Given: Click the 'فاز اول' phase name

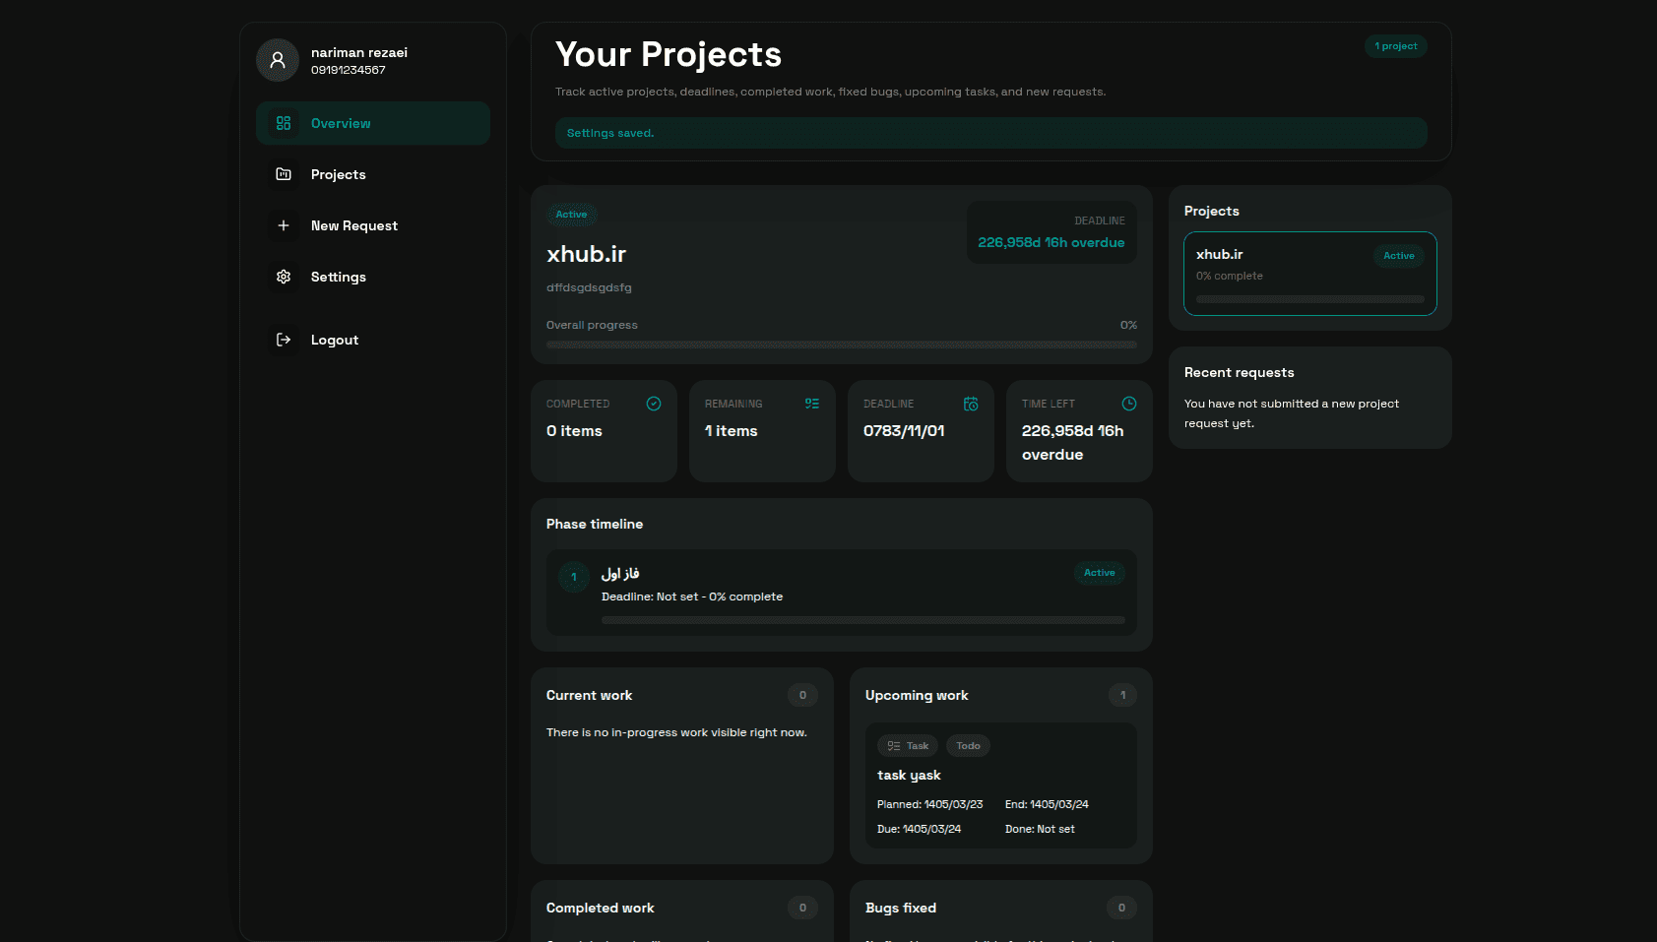Looking at the screenshot, I should tap(620, 573).
